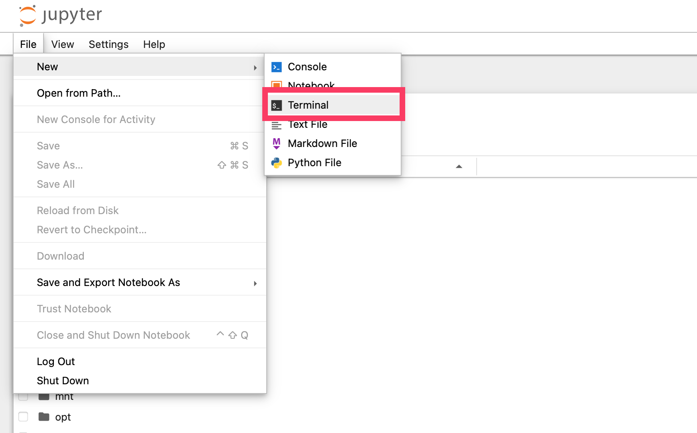Expand the New submenu arrow
This screenshot has height=433, width=697.
(255, 68)
